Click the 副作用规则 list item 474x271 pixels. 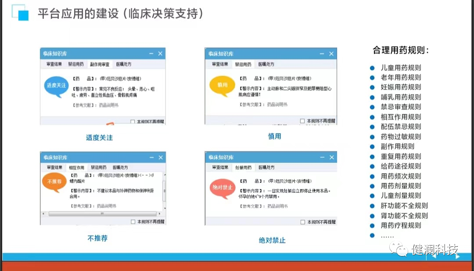click(398, 146)
